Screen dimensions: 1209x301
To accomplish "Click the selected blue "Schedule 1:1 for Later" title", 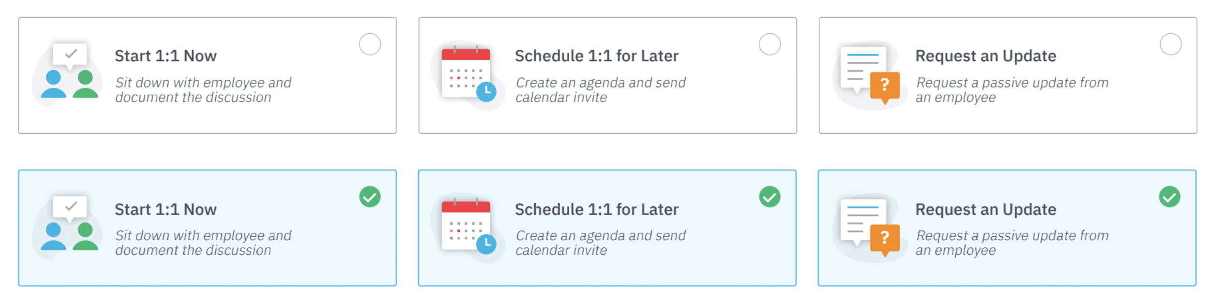I will pyautogui.click(x=597, y=210).
